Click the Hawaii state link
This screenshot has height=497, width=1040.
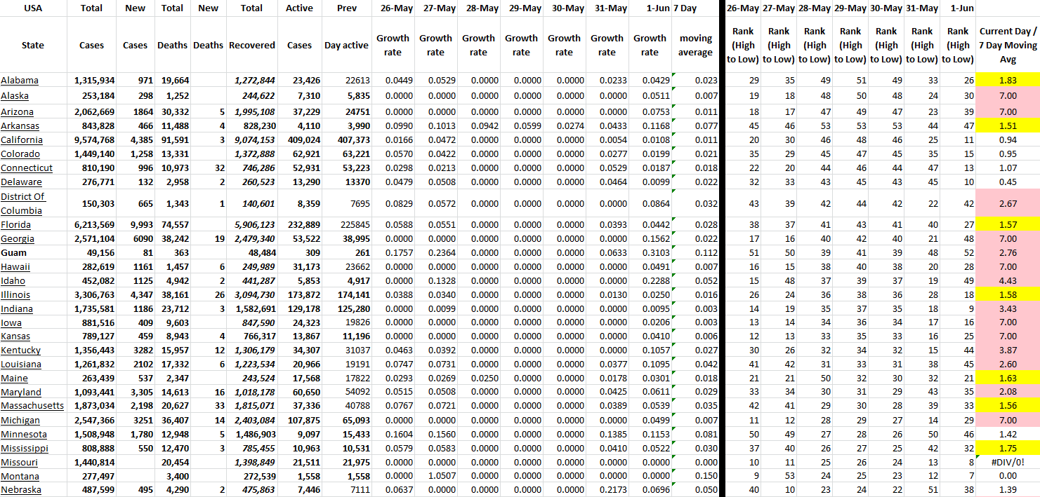click(x=15, y=267)
